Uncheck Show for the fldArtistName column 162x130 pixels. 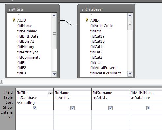(x=148, y=108)
